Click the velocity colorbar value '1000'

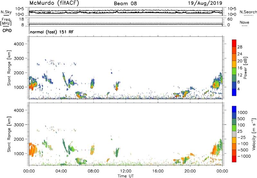(243, 112)
